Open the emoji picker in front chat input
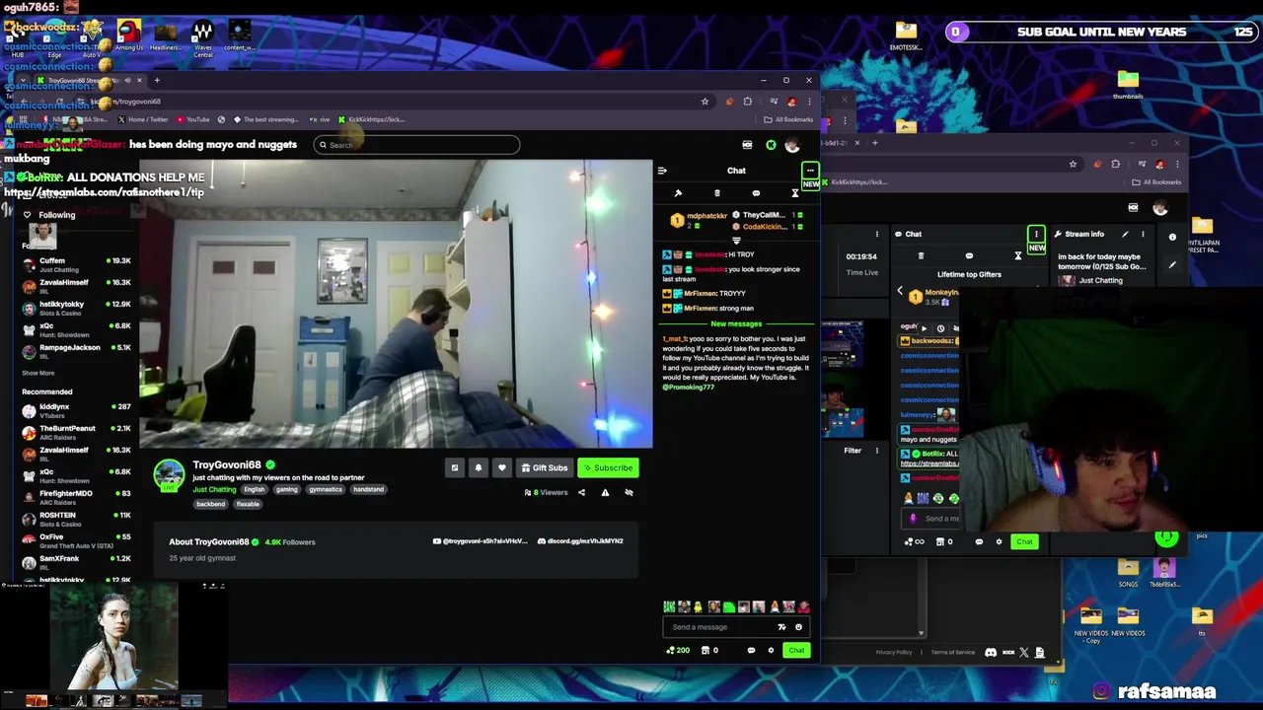Viewport: 1263px width, 710px height. (798, 627)
